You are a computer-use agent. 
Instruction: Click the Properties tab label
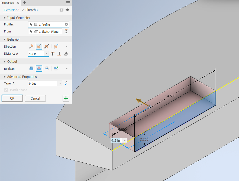7,3
